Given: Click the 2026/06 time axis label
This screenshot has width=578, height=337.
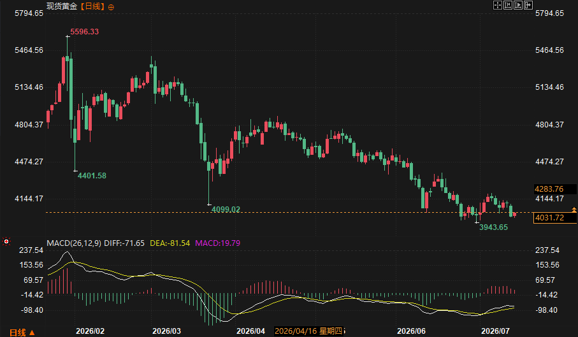Looking at the screenshot, I should click(411, 331).
